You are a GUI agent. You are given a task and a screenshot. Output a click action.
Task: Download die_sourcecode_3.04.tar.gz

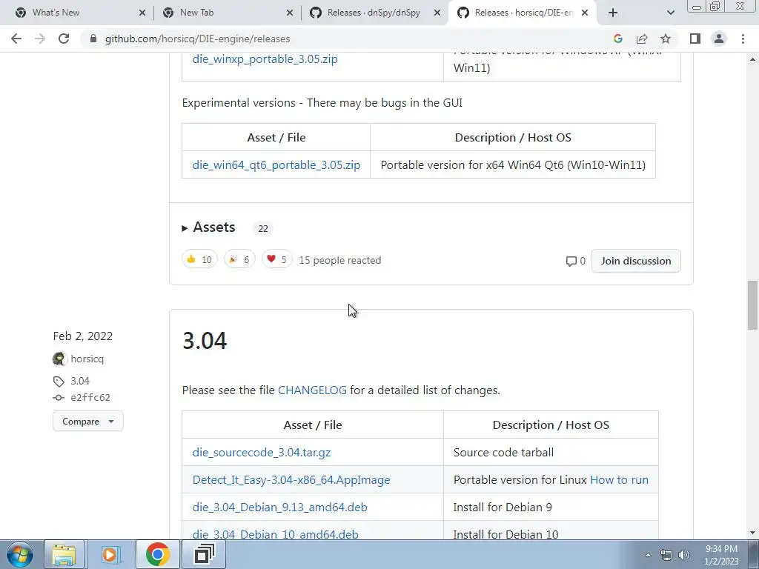coord(262,453)
